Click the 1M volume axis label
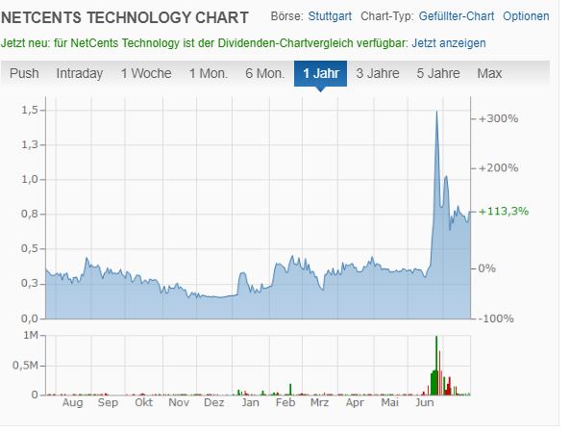Image resolution: width=570 pixels, height=433 pixels. pyautogui.click(x=31, y=335)
